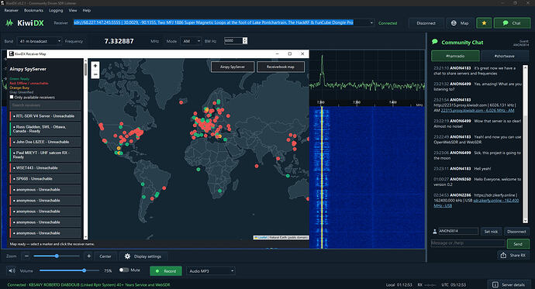Image resolution: width=535 pixels, height=289 pixels.
Task: Open the Logging menu
Action: point(56,11)
